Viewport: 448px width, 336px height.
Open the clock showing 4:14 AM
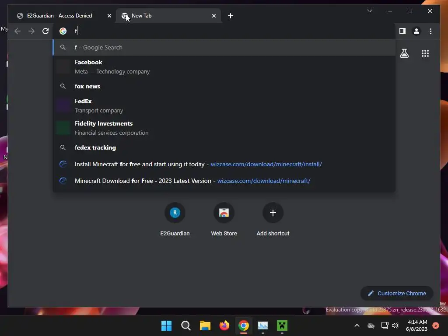click(x=416, y=325)
